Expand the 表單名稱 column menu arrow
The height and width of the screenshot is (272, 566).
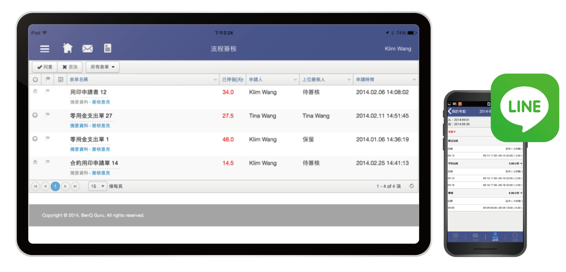(215, 80)
